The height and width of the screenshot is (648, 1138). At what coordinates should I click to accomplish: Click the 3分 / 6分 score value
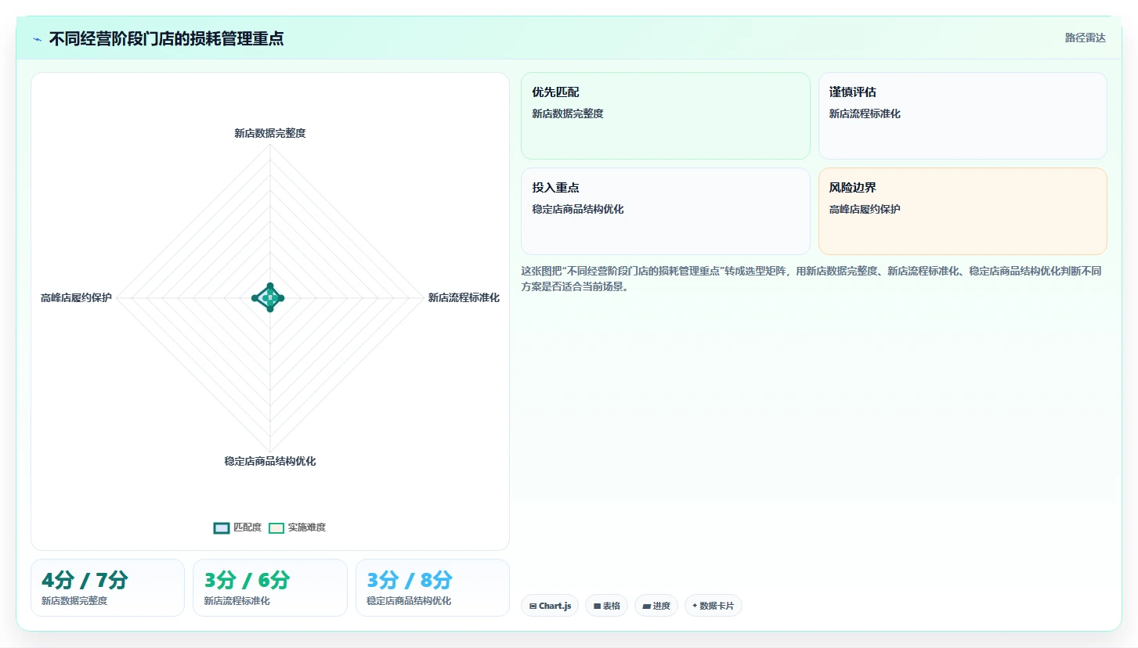tap(247, 580)
